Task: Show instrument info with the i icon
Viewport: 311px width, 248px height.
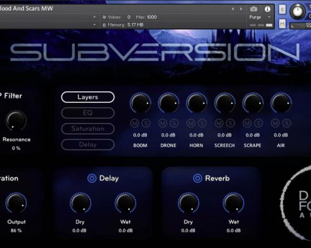Action: [x=267, y=9]
